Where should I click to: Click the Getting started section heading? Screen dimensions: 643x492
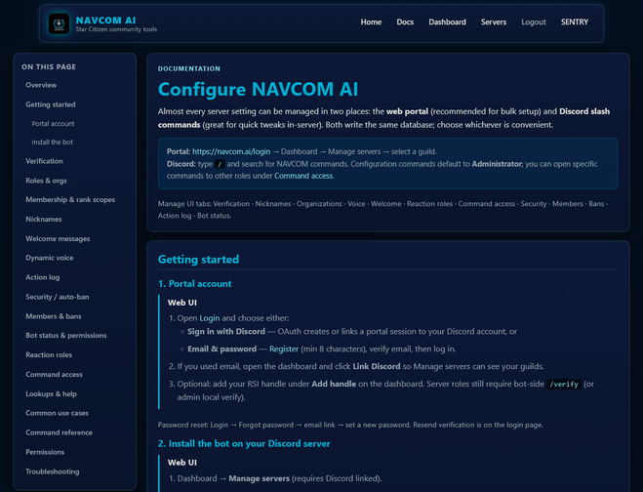(198, 260)
